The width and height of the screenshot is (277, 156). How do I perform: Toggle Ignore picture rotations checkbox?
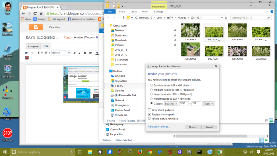click(x=150, y=119)
